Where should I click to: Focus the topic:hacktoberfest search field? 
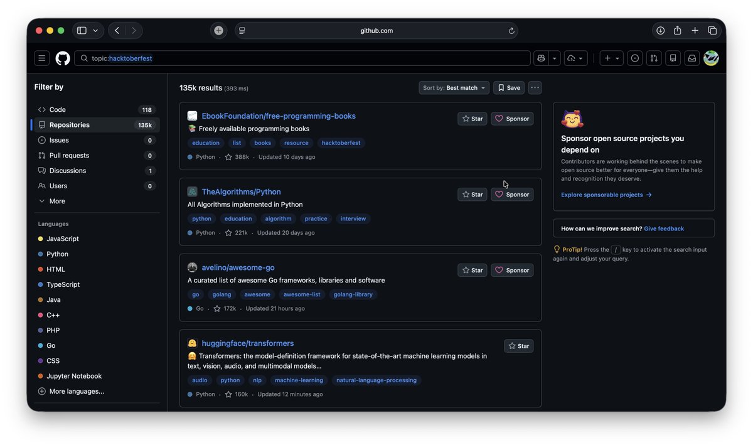302,58
